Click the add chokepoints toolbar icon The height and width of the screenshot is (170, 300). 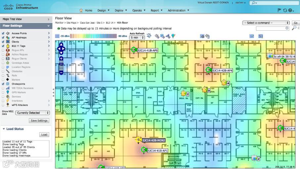click(x=162, y=36)
